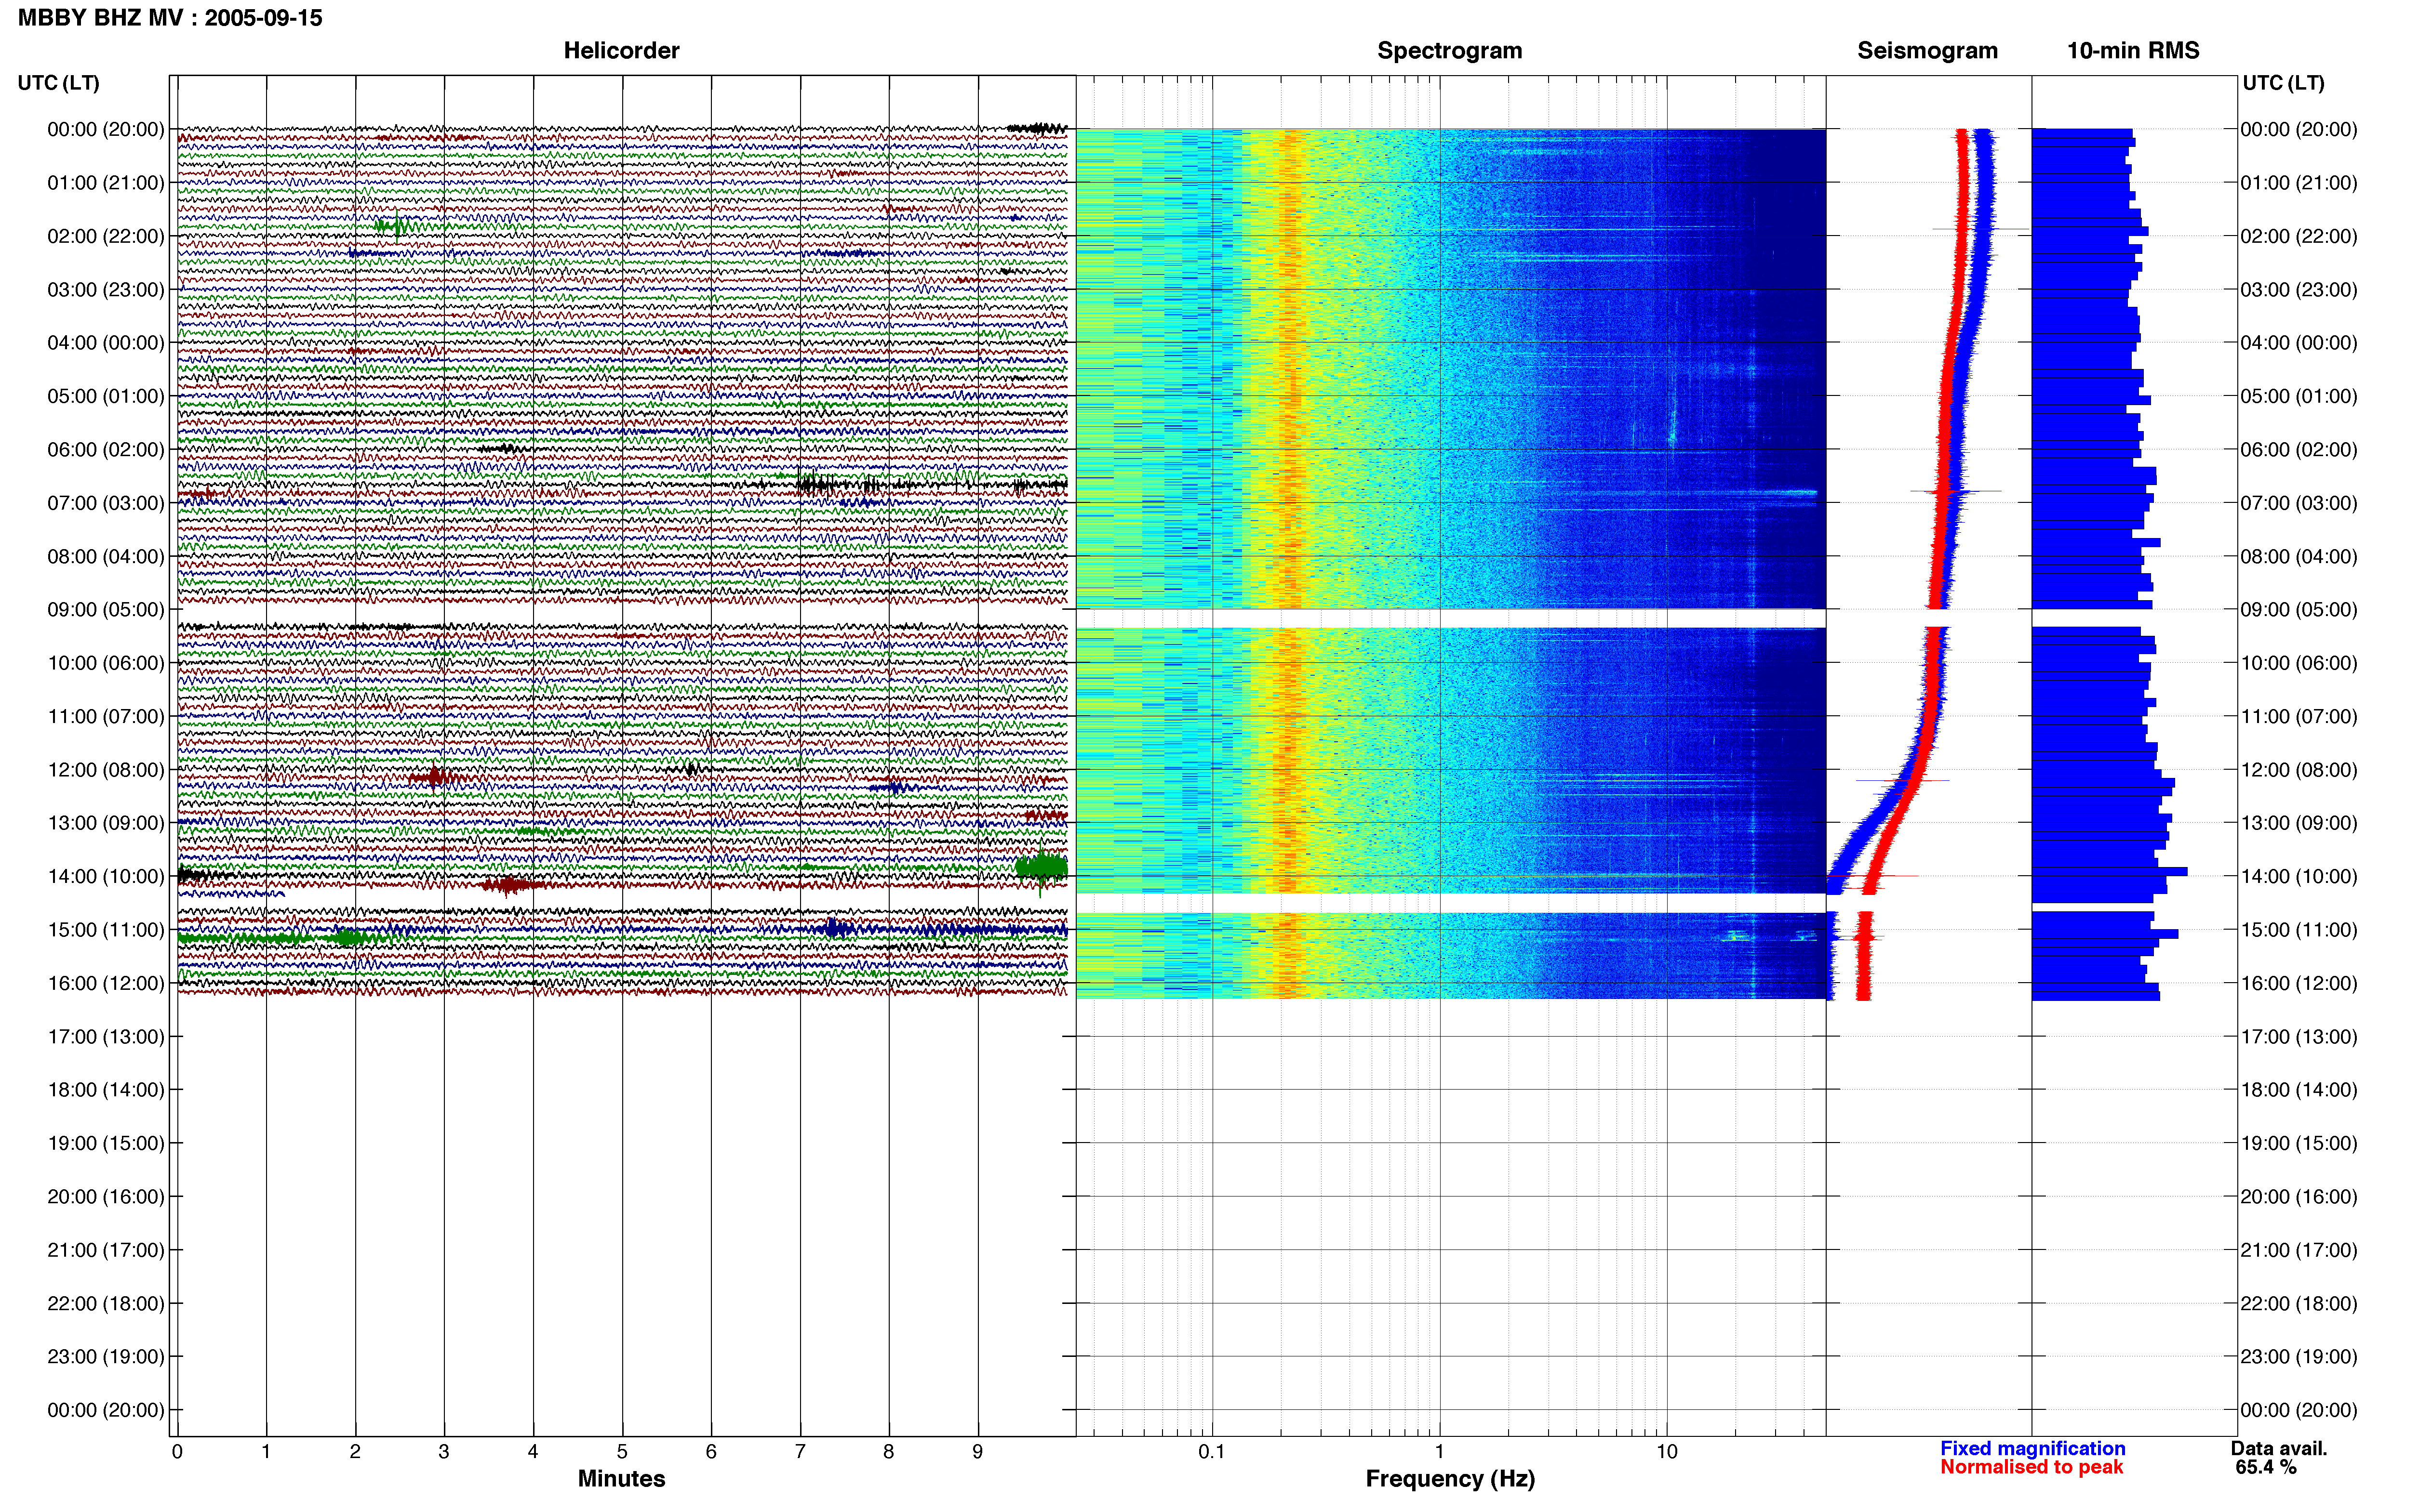The width and height of the screenshot is (2419, 1512).
Task: Click left time label 00:00 (20:00) at top
Action: 106,129
